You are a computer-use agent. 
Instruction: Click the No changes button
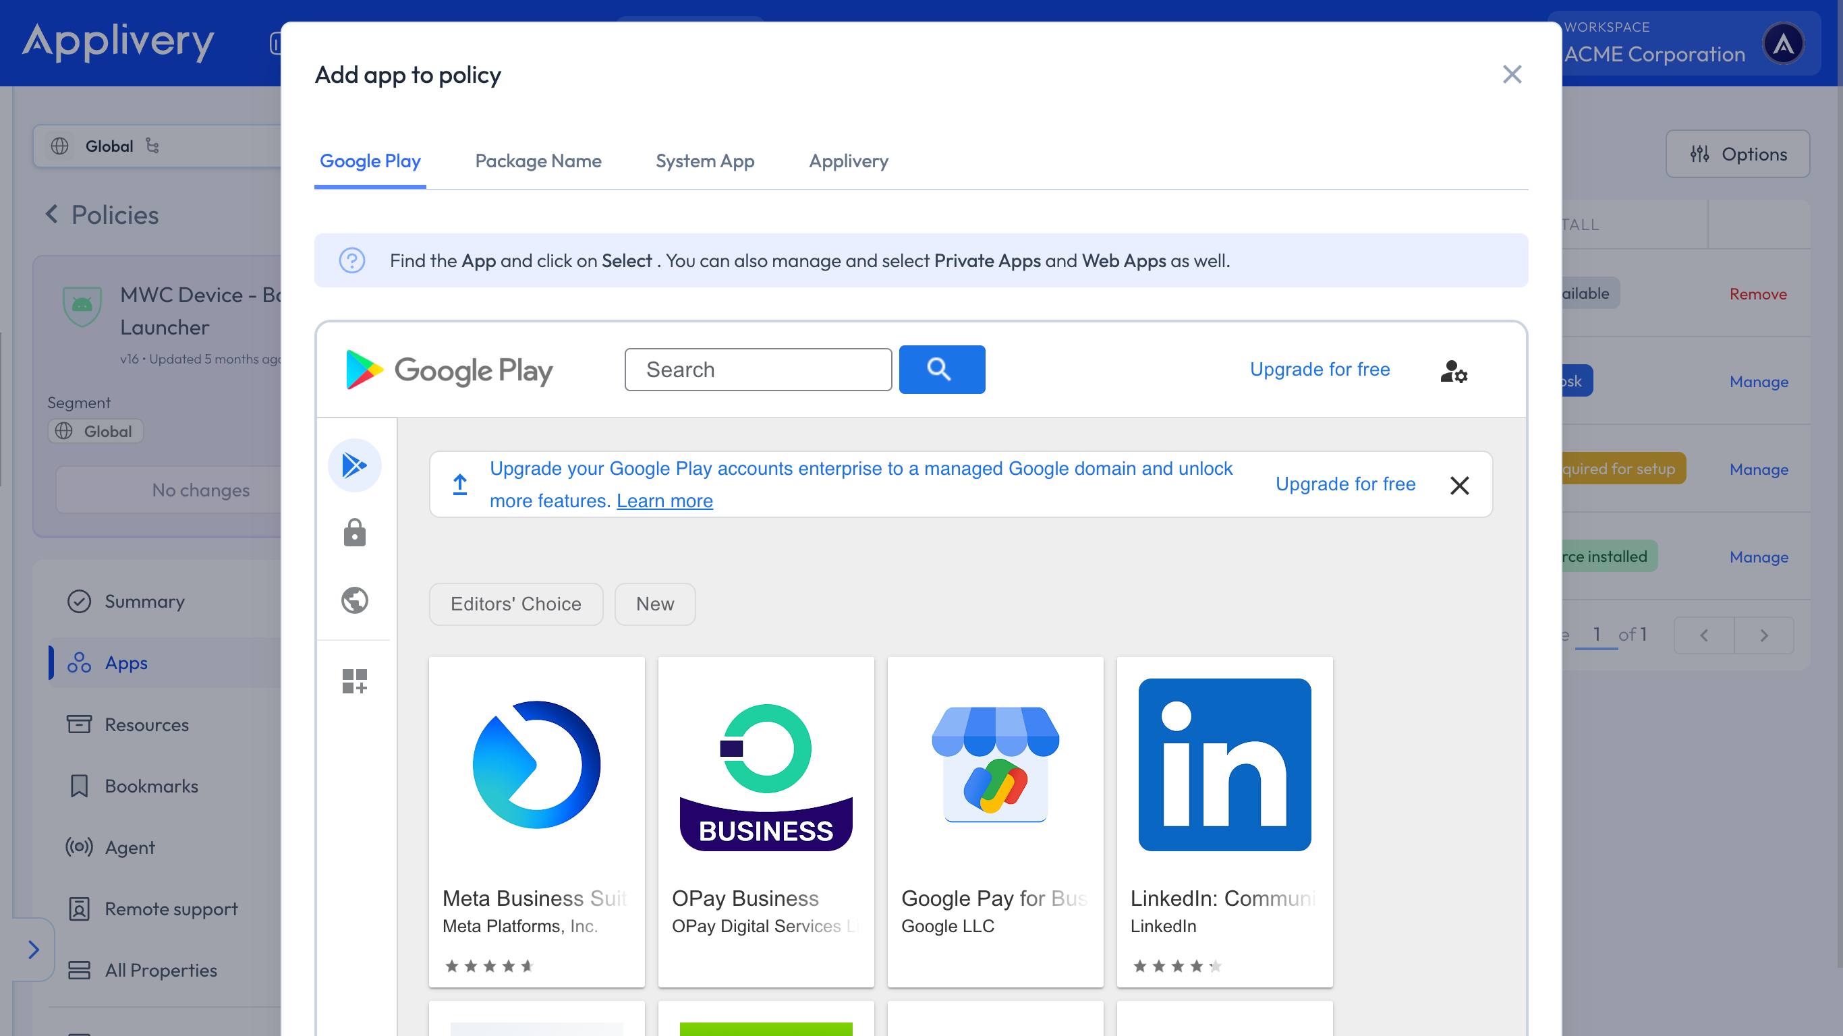(169, 490)
